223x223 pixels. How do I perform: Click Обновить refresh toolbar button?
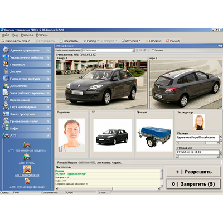tap(69, 41)
